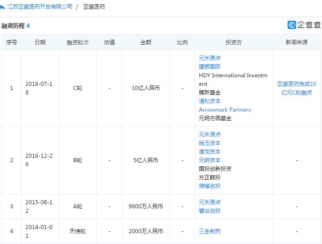Click the 5亿人民币 amount cell
Viewport: 322px width, 244px height.
point(146,160)
